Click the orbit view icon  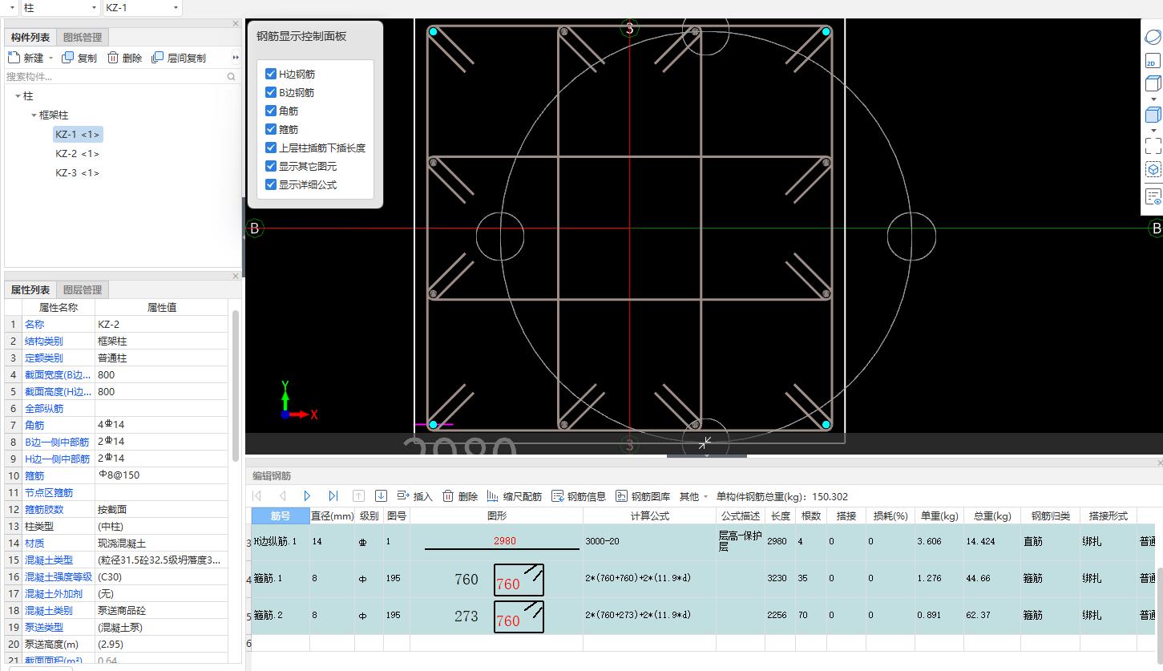[1153, 37]
